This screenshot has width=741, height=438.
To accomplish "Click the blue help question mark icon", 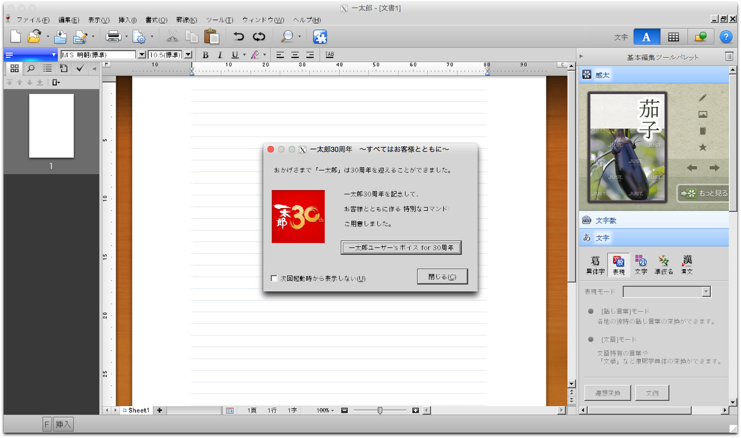I will click(x=726, y=36).
